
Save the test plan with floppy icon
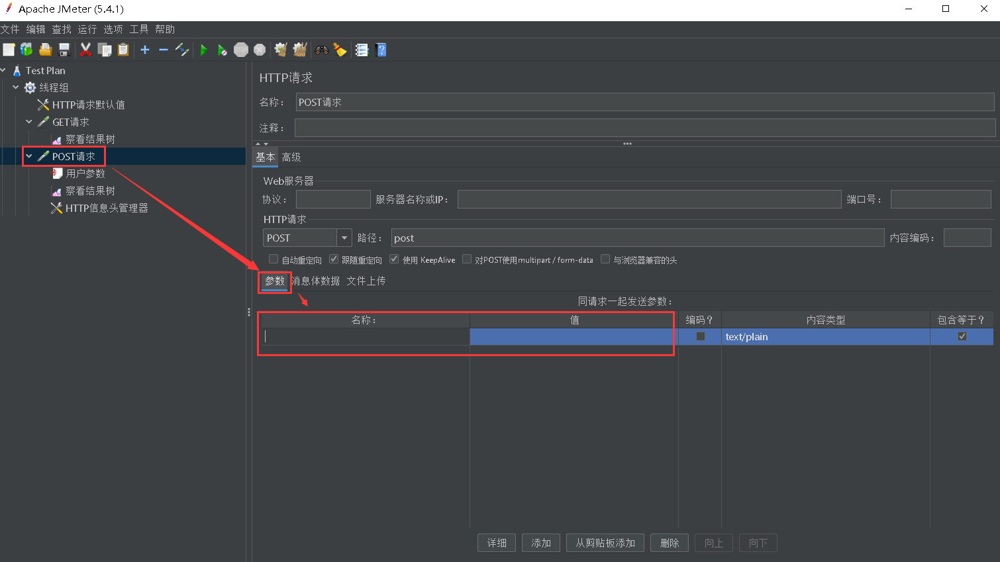(x=64, y=50)
